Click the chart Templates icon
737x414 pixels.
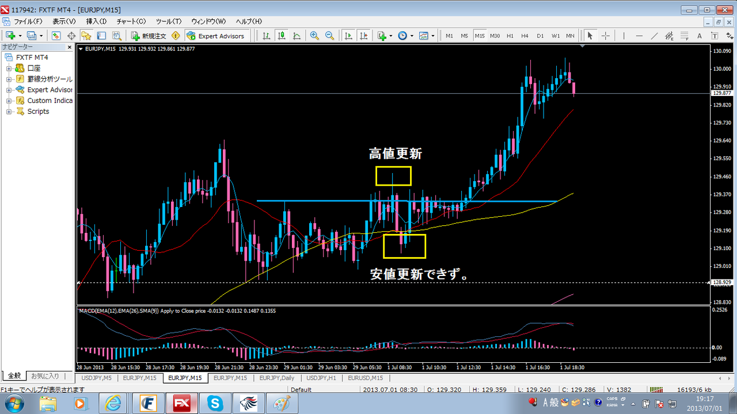(x=424, y=36)
